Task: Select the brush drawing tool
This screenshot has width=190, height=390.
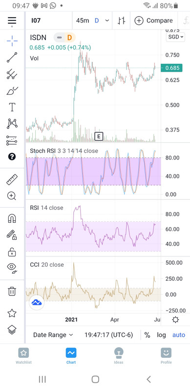Action: [12, 91]
